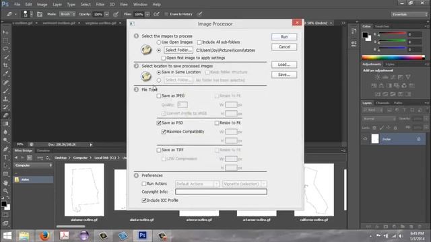The height and width of the screenshot is (242, 431).
Task: Select the Move tool in toolbar
Action: [x=5, y=32]
